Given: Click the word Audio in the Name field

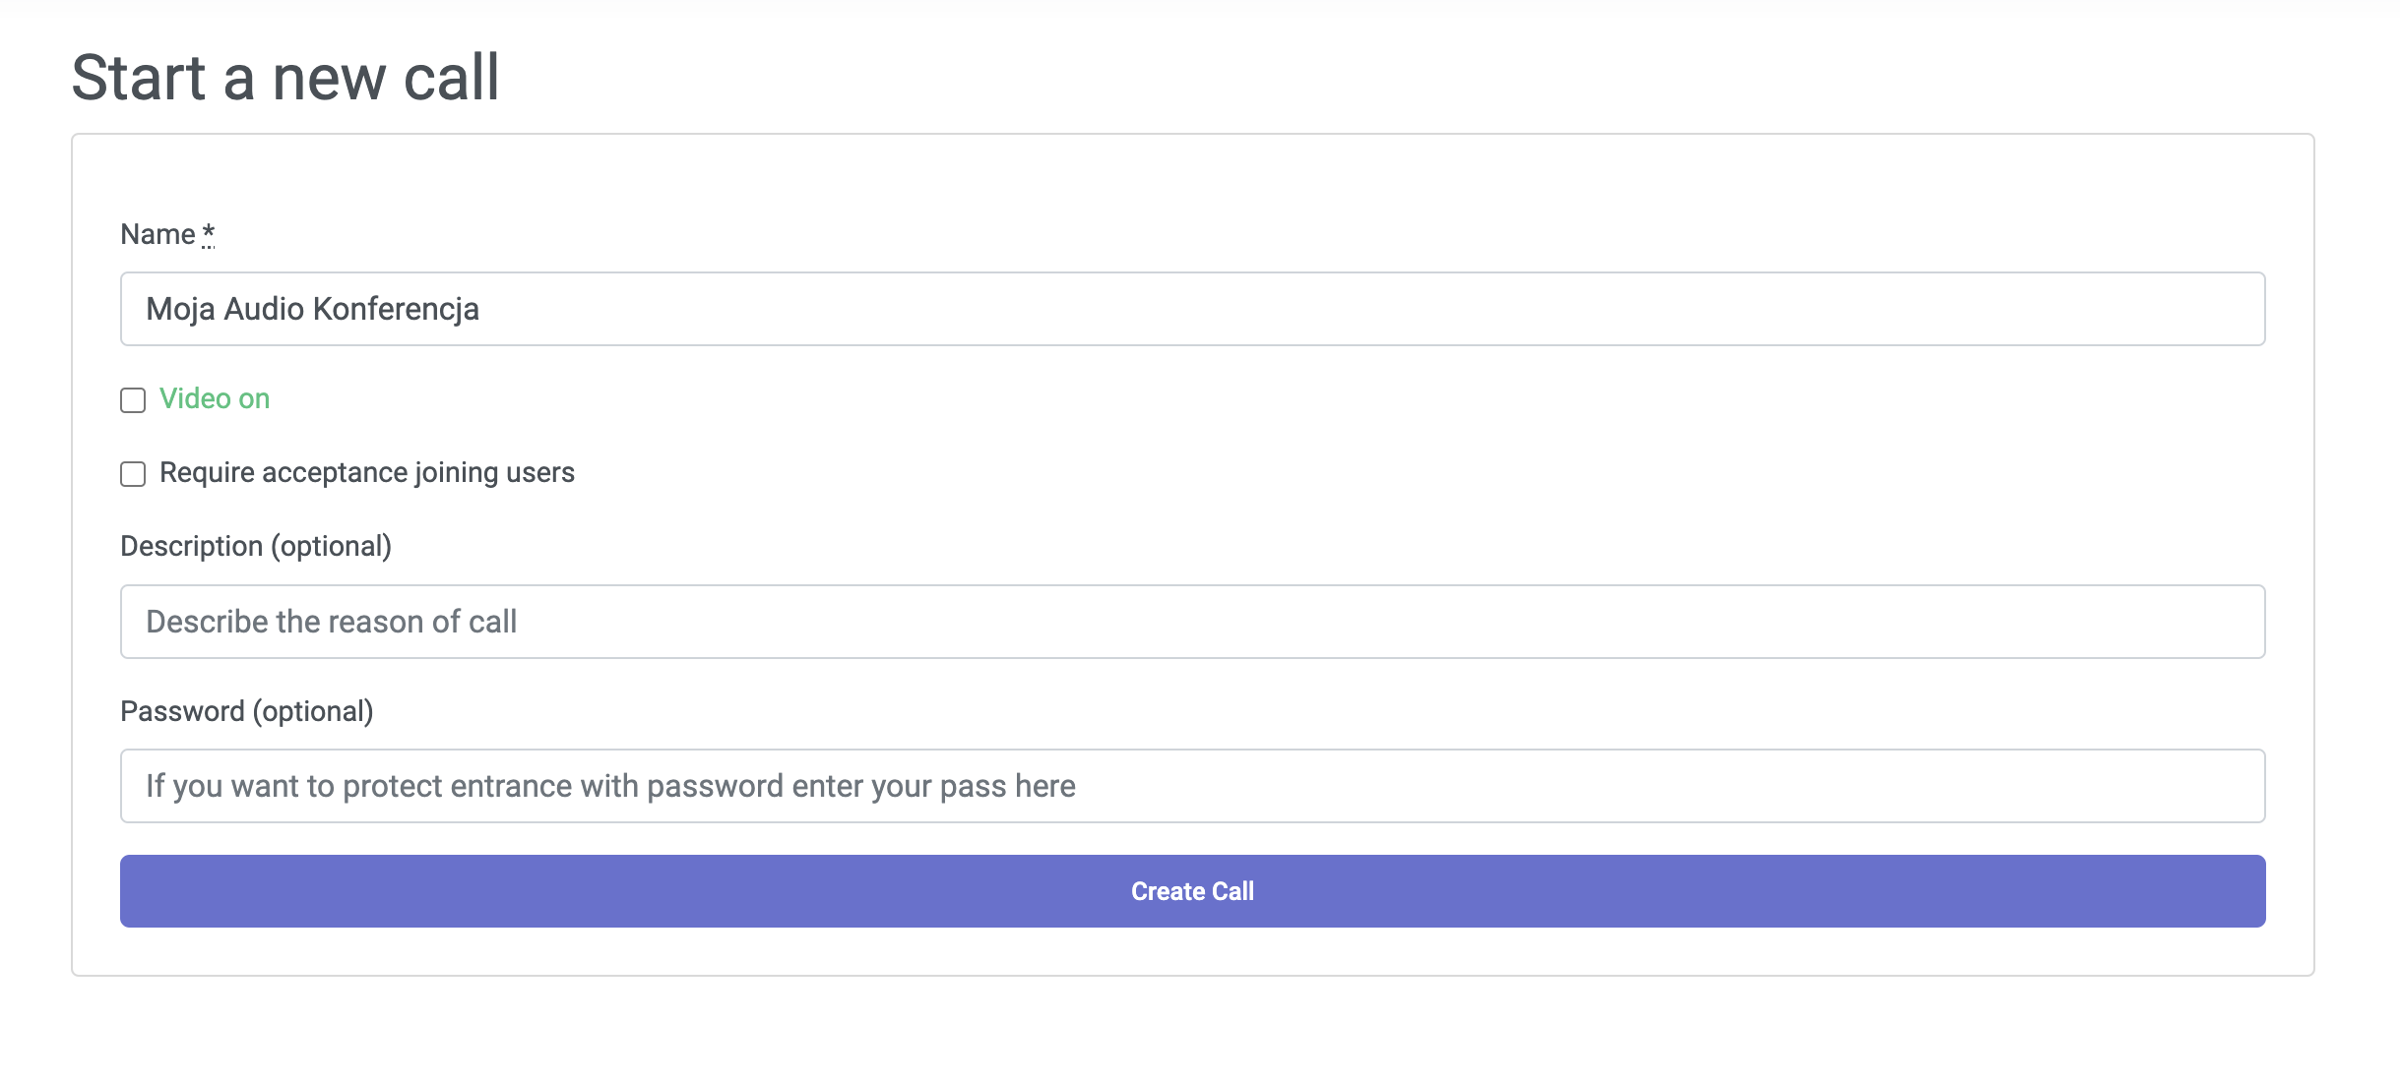Looking at the screenshot, I should tap(264, 309).
